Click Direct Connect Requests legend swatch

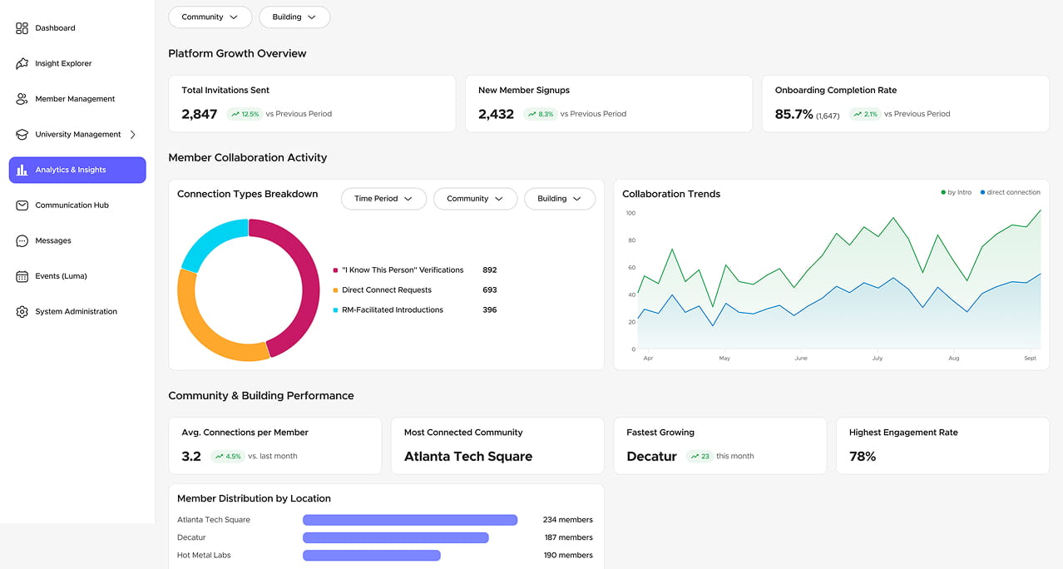tap(335, 290)
